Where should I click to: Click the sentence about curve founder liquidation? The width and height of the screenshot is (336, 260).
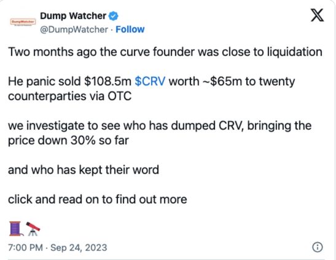[x=165, y=52]
